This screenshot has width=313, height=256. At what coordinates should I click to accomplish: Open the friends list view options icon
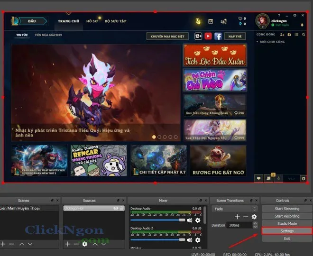(296, 35)
